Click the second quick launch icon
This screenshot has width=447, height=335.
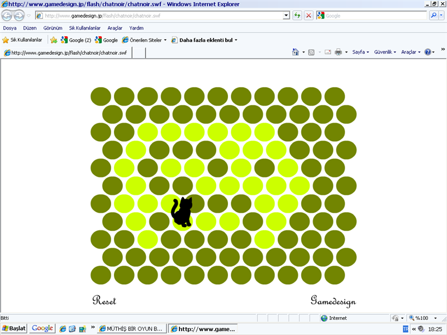(73, 329)
